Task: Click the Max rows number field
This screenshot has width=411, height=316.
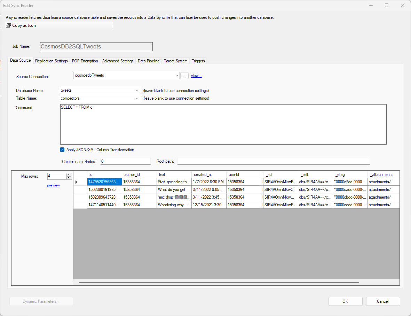Action: coord(57,176)
